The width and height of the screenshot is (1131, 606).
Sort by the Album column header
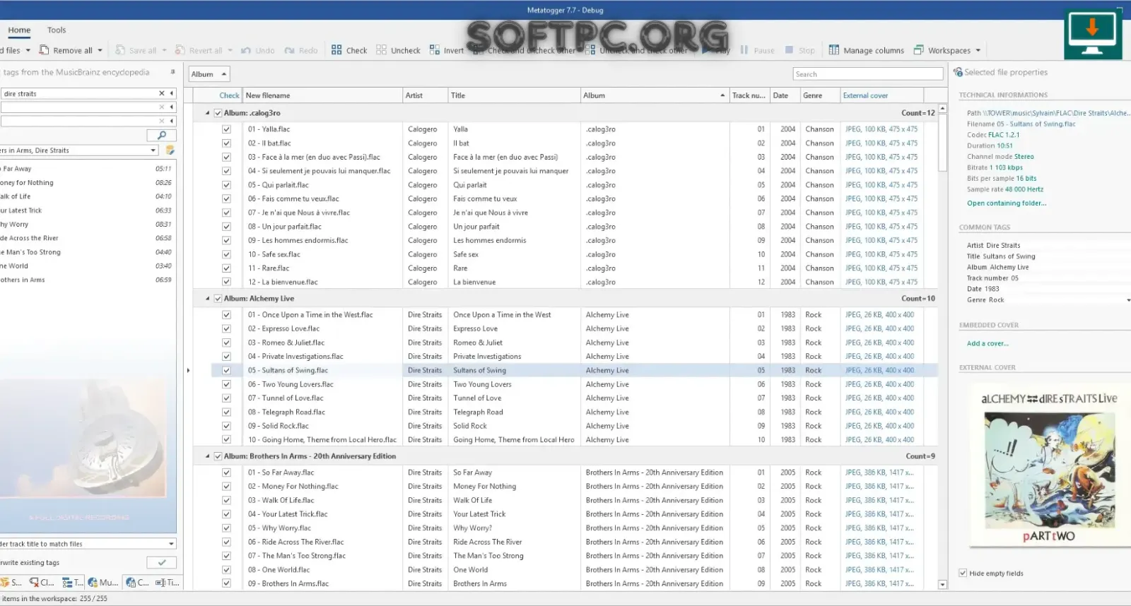655,95
